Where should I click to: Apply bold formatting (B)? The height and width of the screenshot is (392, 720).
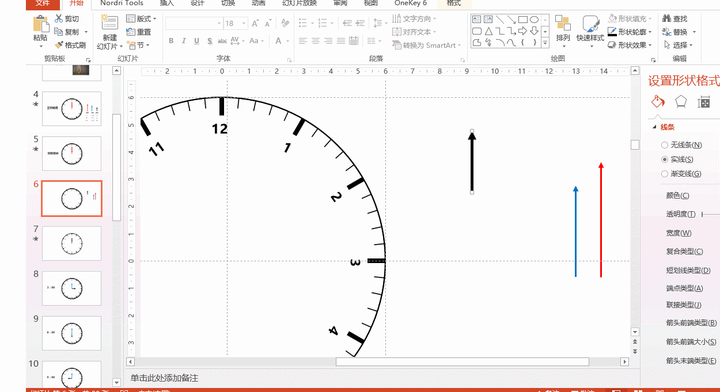pos(171,41)
